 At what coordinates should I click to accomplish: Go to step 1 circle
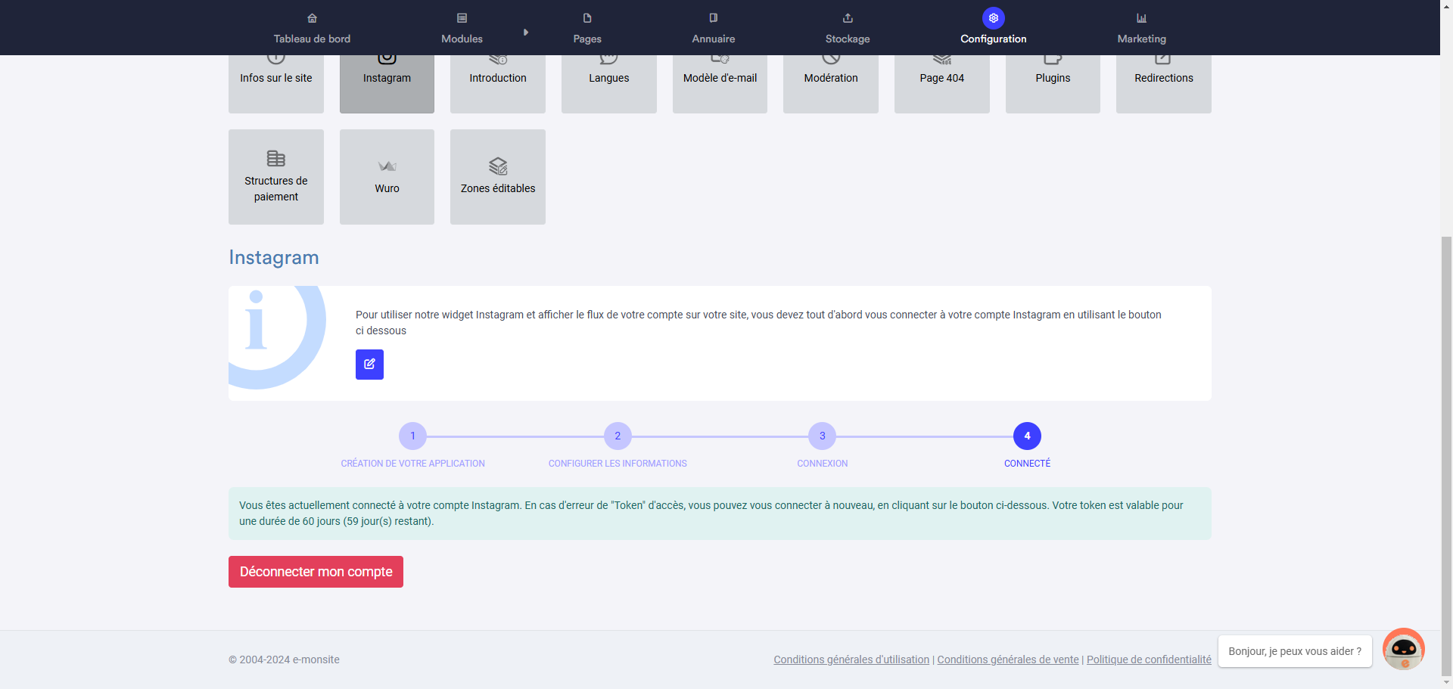(412, 436)
